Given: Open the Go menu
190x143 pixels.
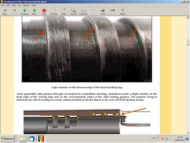Looking at the screenshot, I should pos(19,5).
